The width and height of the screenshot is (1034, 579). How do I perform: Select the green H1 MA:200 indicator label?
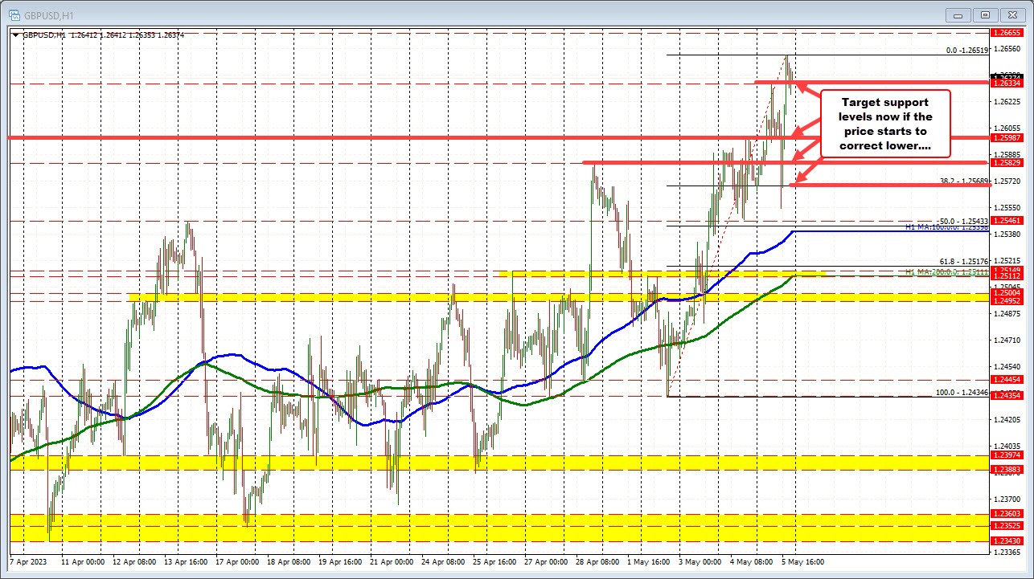[949, 271]
